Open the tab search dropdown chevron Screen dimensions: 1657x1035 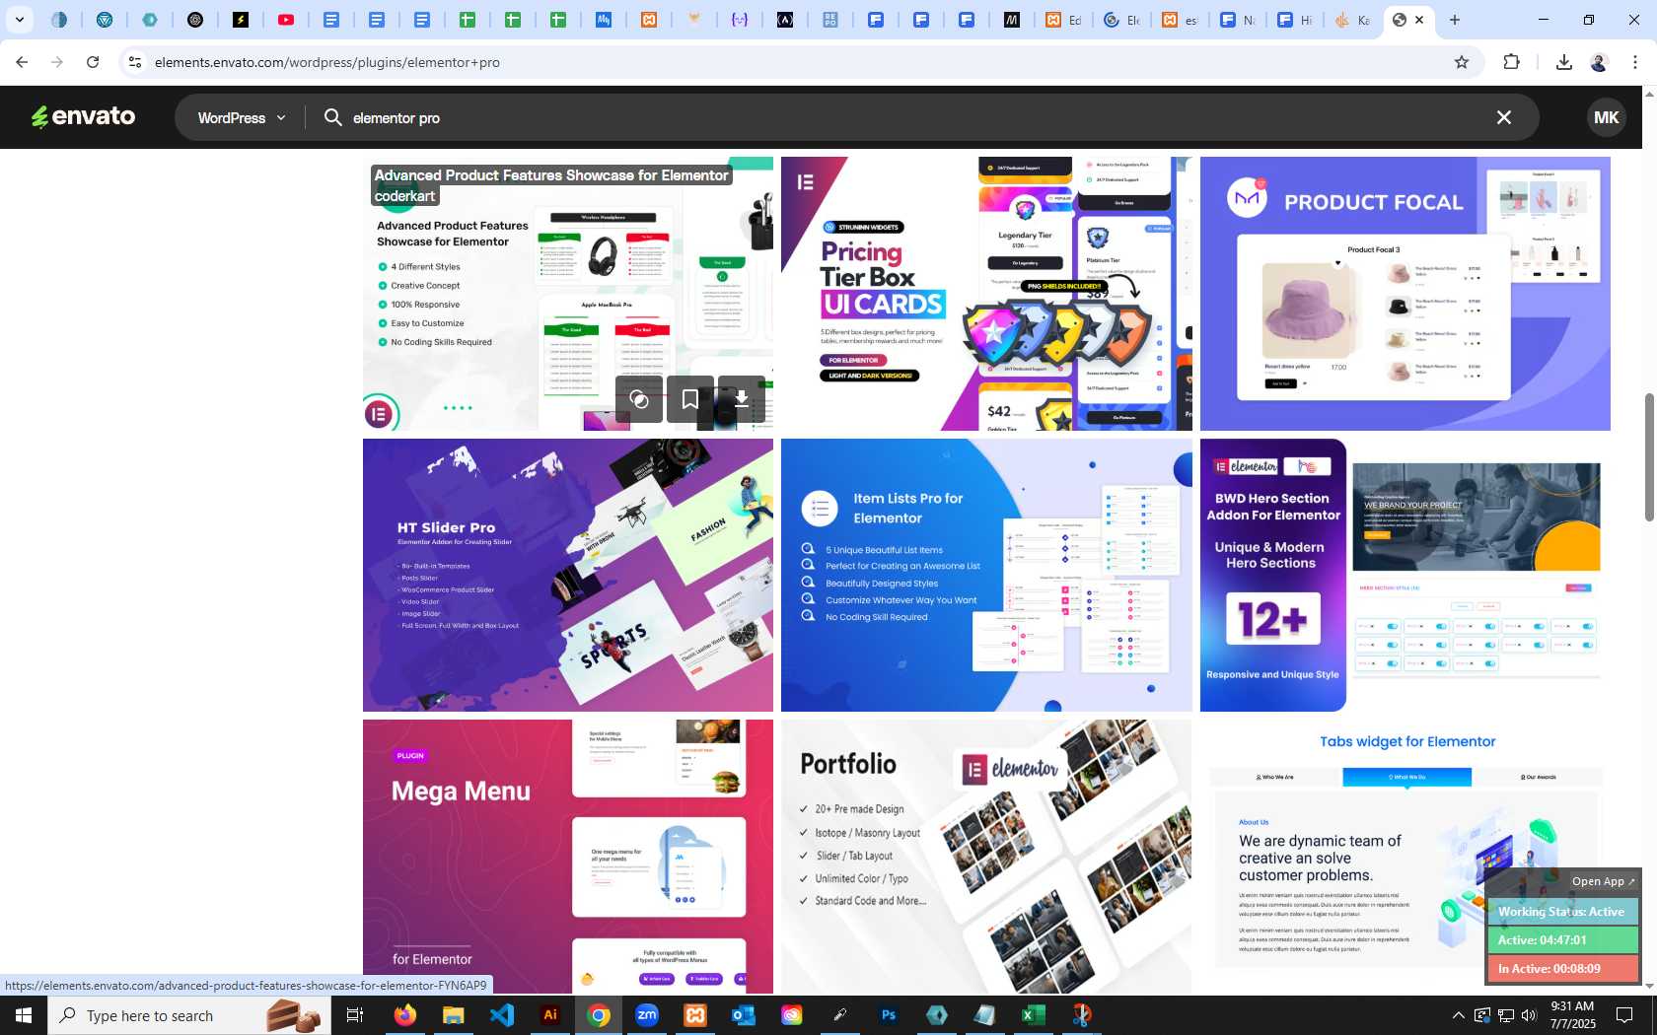(x=19, y=20)
